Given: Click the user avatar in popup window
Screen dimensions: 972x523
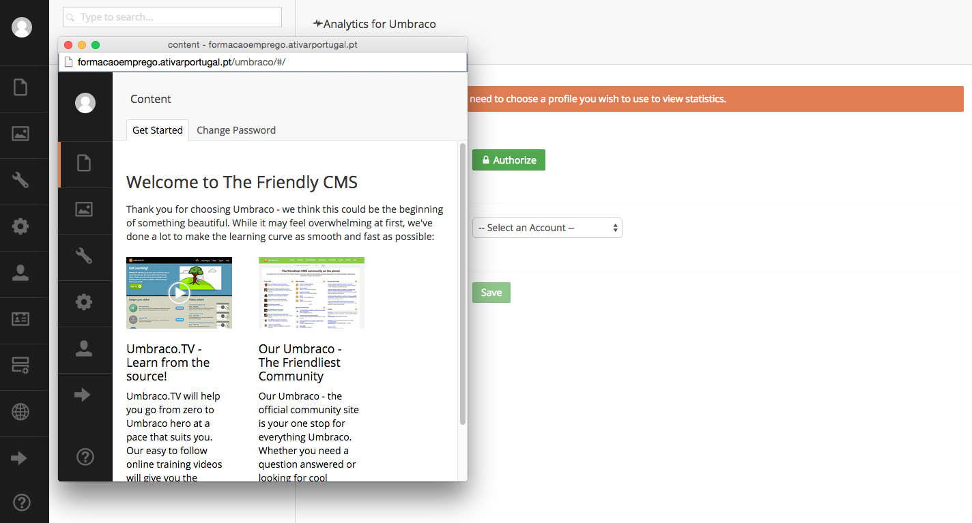Looking at the screenshot, I should [x=85, y=103].
